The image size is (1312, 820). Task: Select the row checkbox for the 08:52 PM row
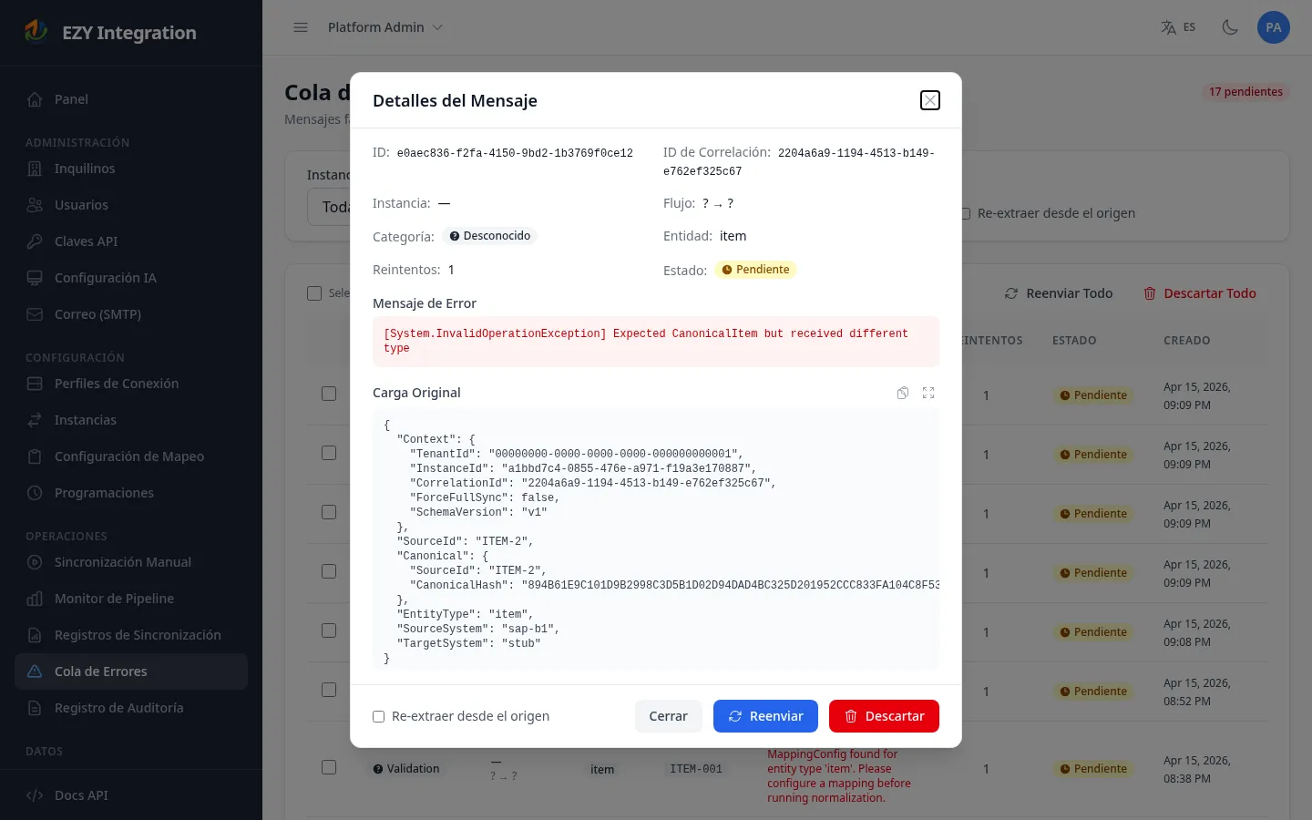click(329, 690)
